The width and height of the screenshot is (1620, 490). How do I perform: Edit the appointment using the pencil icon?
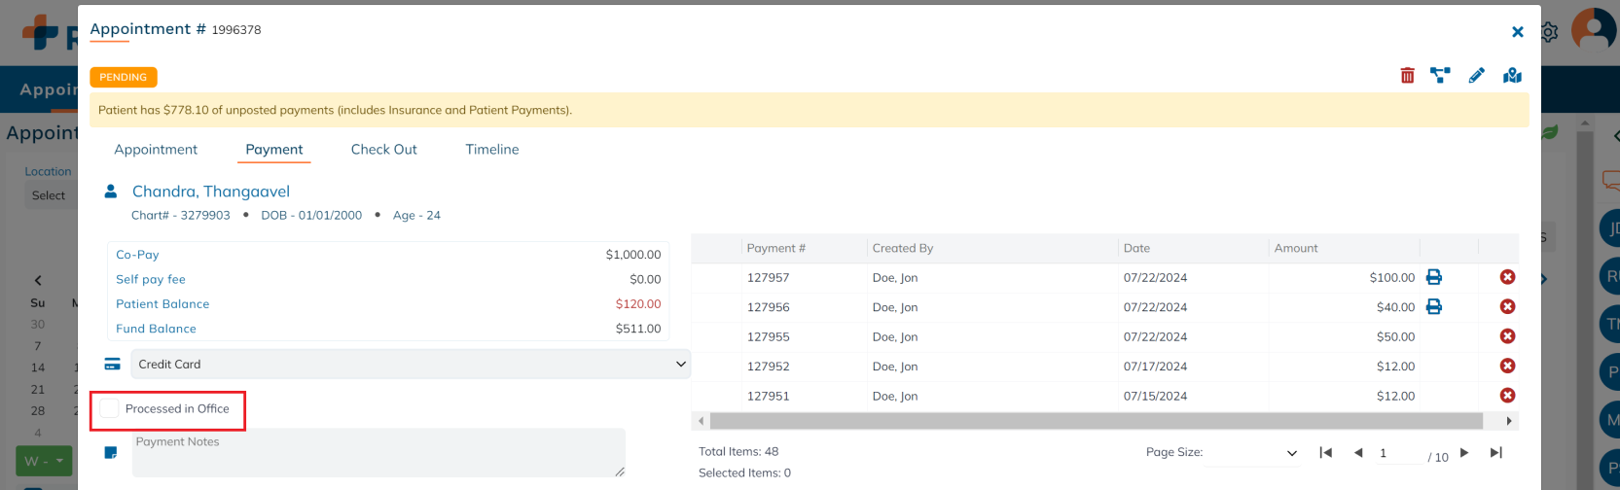(x=1476, y=76)
